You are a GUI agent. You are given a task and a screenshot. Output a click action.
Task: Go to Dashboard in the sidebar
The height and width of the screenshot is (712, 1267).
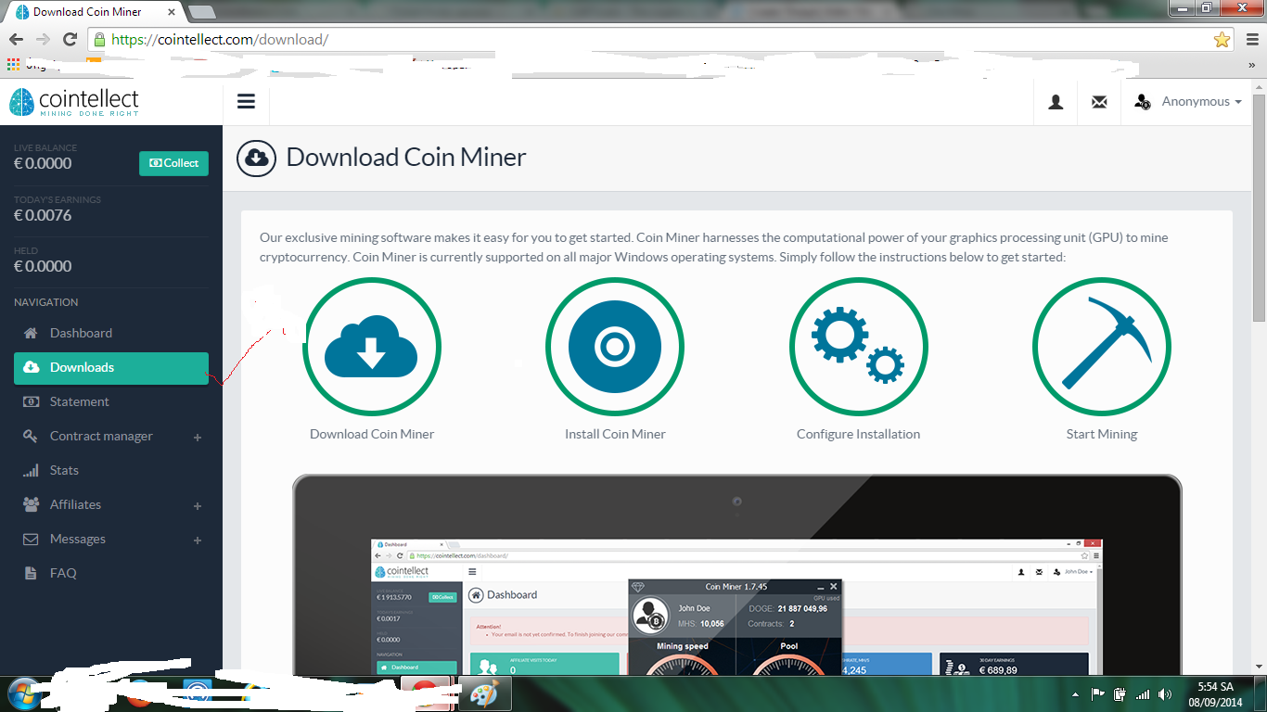(111, 333)
